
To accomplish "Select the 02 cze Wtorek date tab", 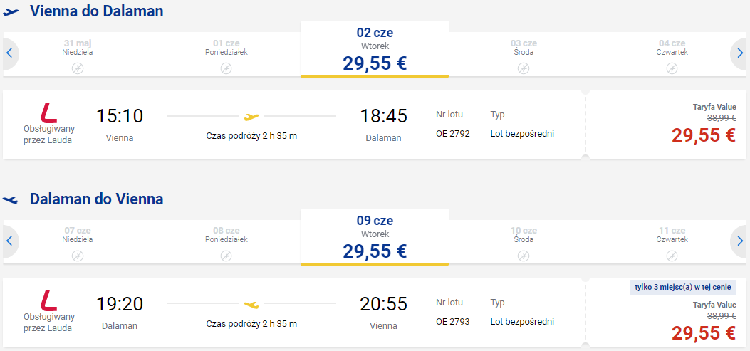I will pos(375,48).
